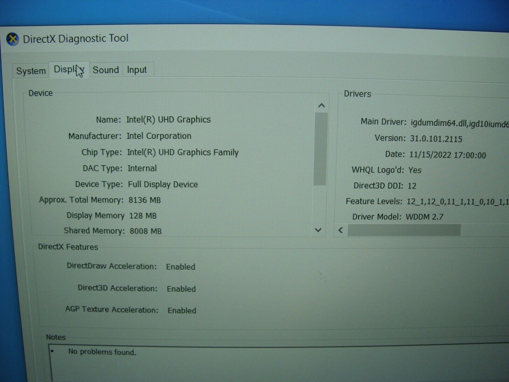
Task: Select Direct3D DDI value '12'
Action: [412, 186]
